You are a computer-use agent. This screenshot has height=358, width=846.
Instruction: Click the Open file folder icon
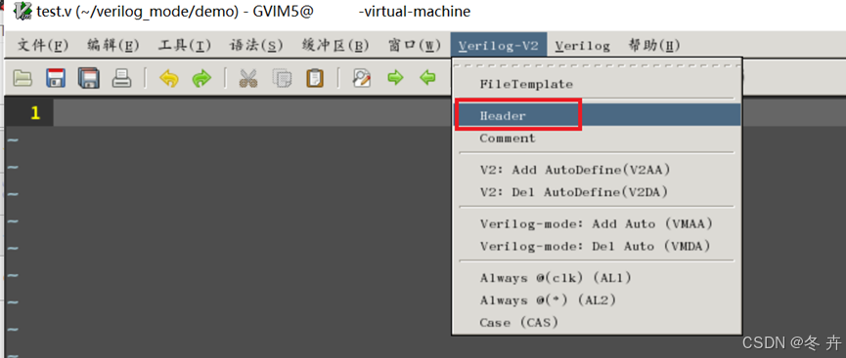pos(22,78)
